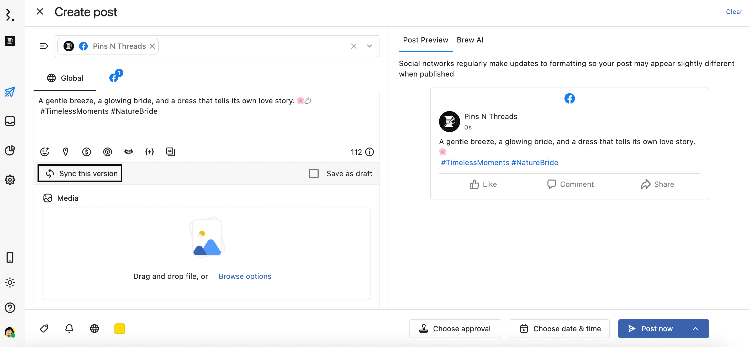Screen dimensions: 749x347
Task: Click the Sync this version button
Action: pyautogui.click(x=80, y=173)
